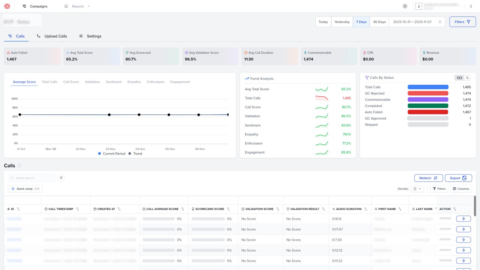Click the purple Commissionable status bar
Screen dimensions: 480x270
tap(428, 100)
